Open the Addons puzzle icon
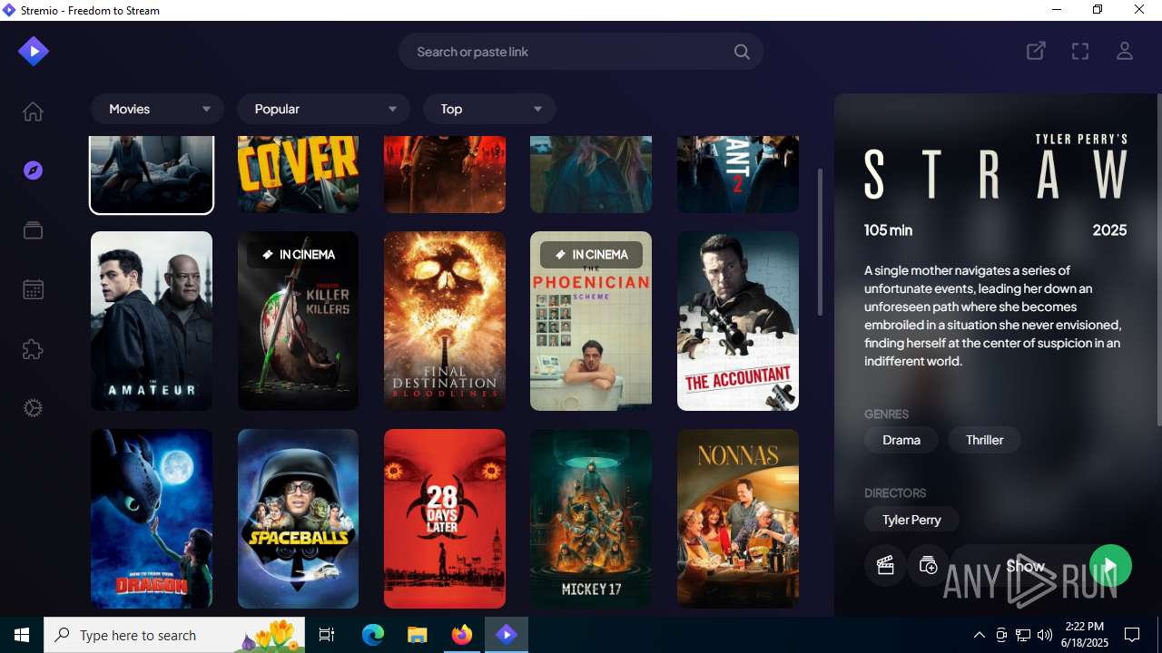 [33, 349]
